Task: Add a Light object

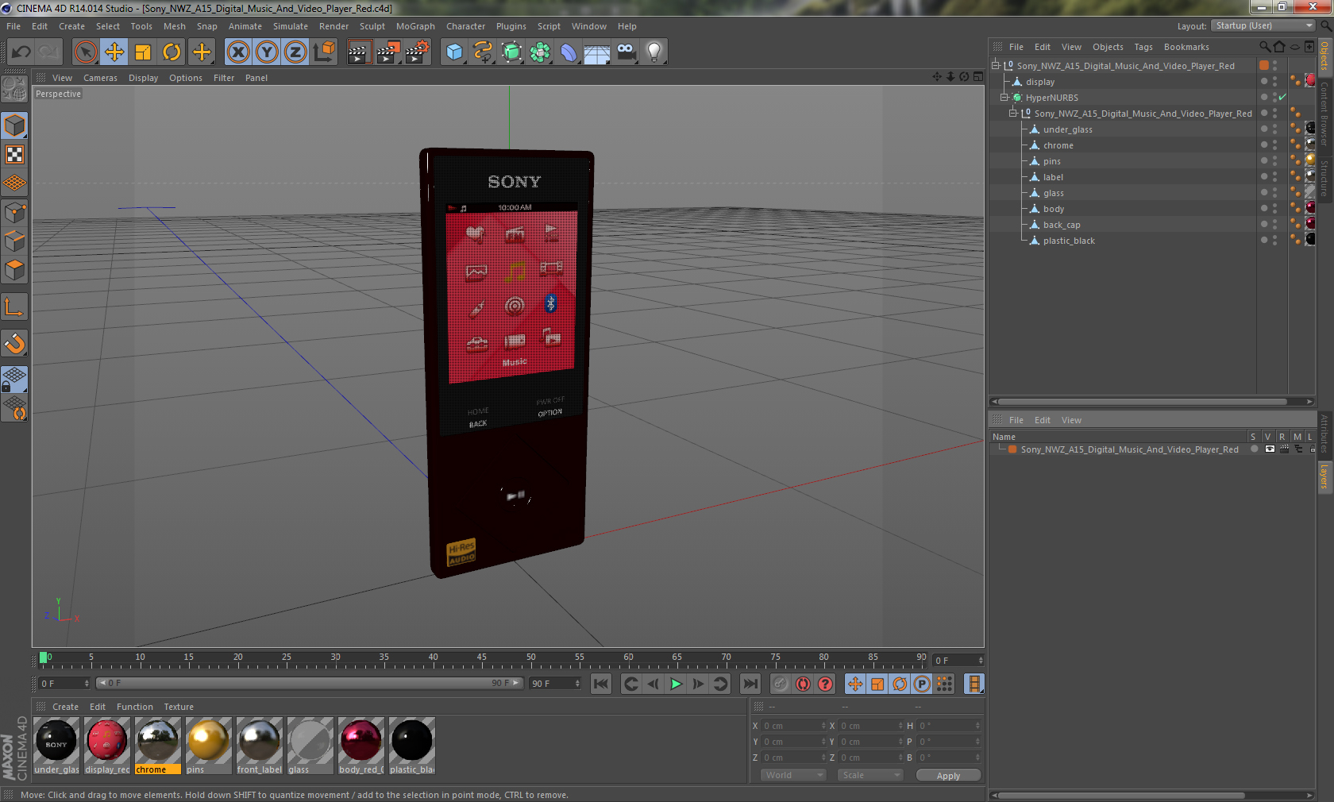Action: coord(654,52)
